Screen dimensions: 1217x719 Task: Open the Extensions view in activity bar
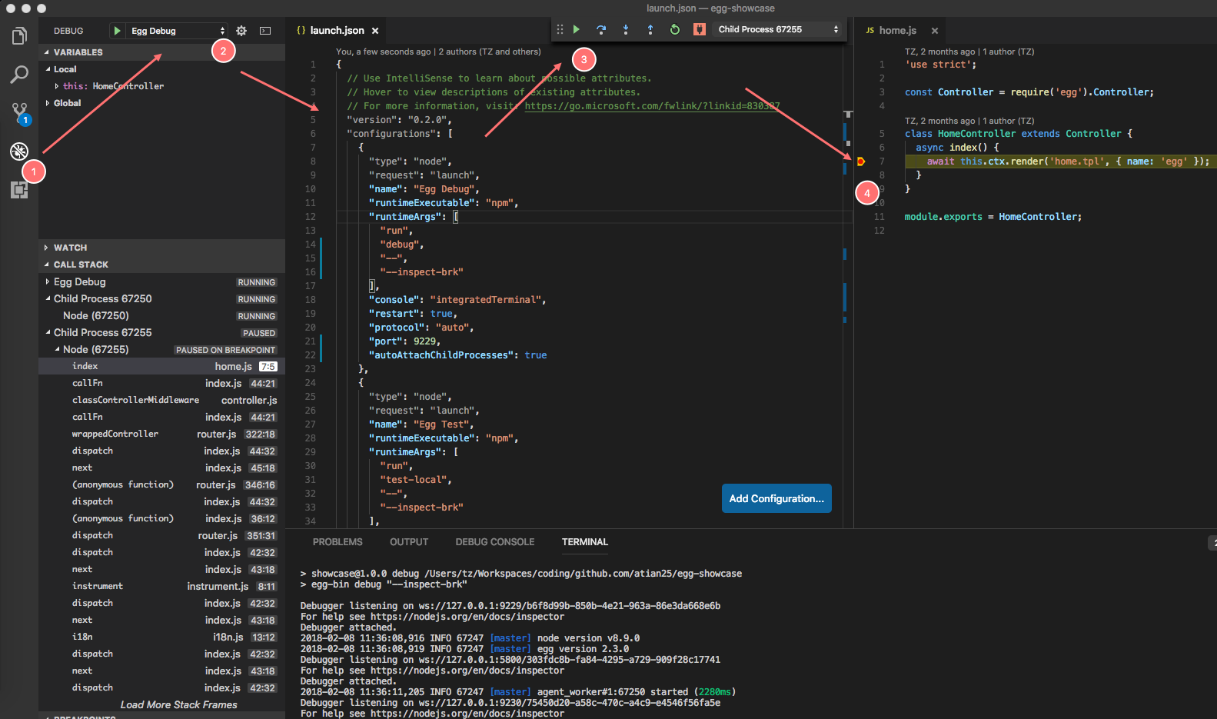coord(19,189)
